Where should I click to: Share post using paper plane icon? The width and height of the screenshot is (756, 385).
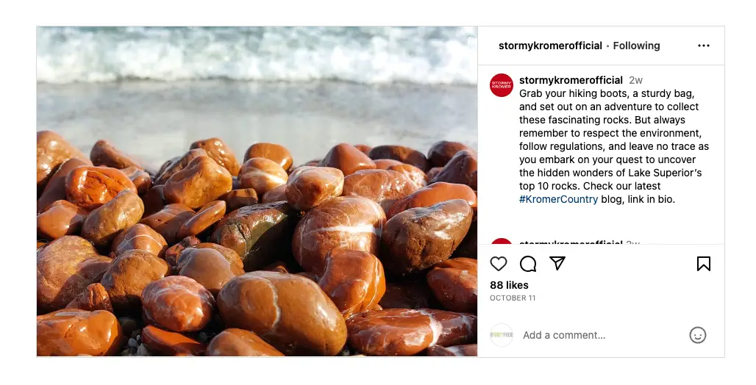[557, 263]
